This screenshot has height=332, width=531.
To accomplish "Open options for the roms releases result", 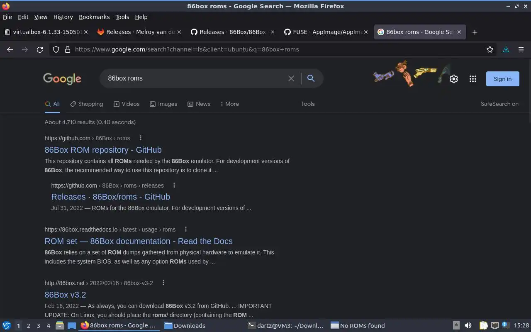I will point(174,185).
